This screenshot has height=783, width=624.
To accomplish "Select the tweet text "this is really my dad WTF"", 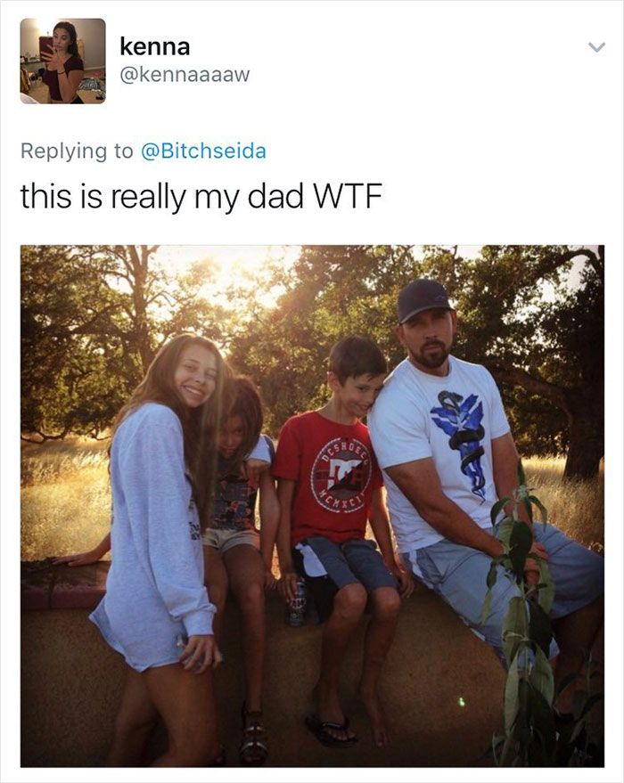I will pyautogui.click(x=201, y=196).
